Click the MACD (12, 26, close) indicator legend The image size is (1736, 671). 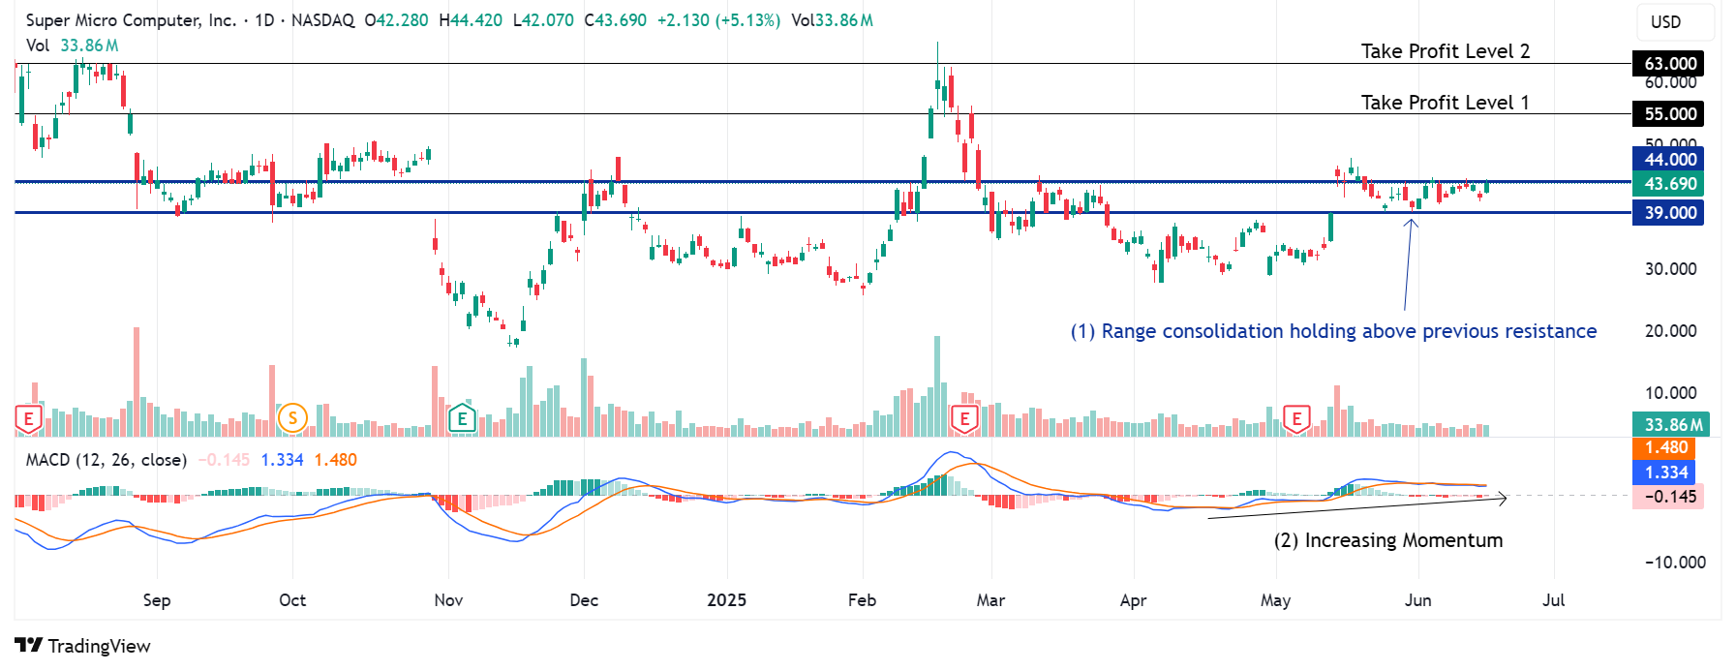click(x=107, y=460)
